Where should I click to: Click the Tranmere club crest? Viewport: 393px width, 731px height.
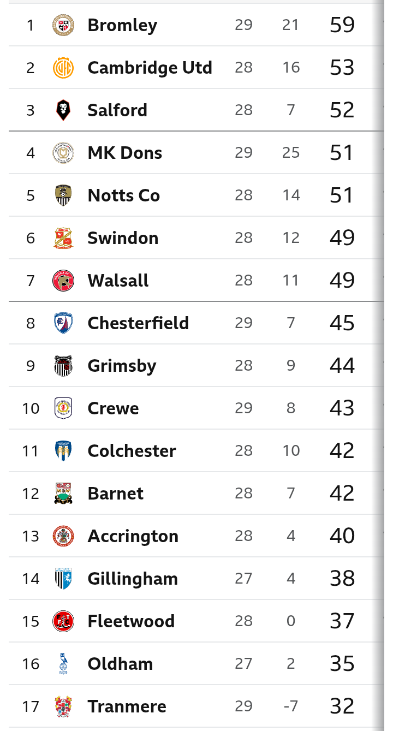pos(63,706)
